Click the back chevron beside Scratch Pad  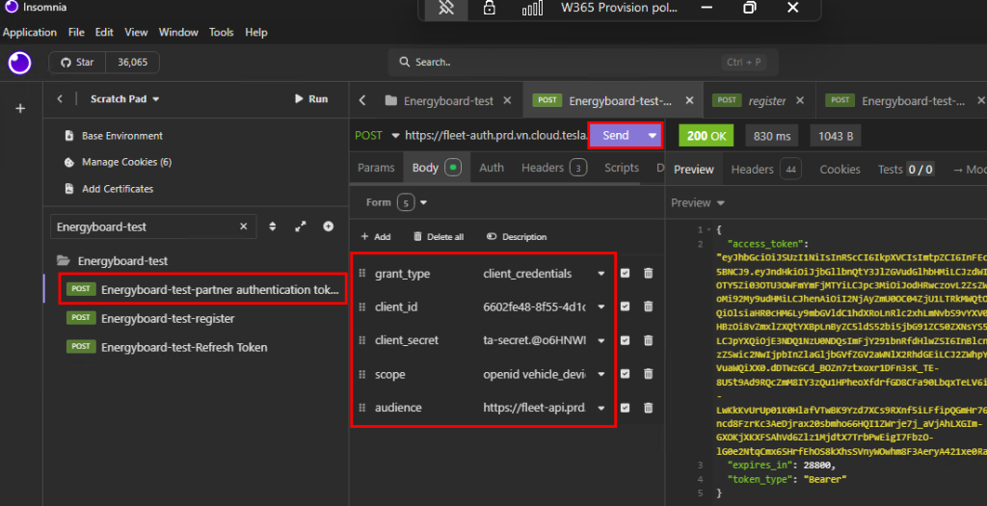pos(60,99)
